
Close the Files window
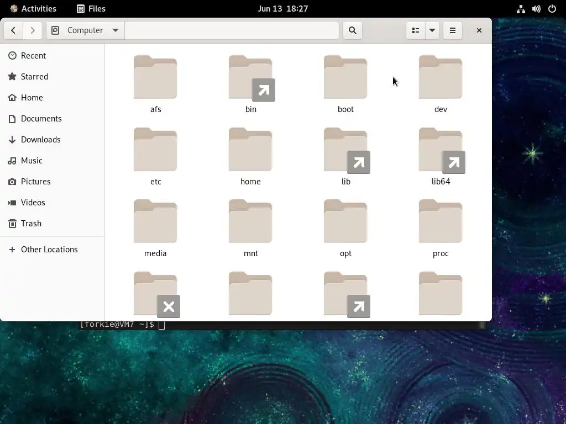click(479, 30)
